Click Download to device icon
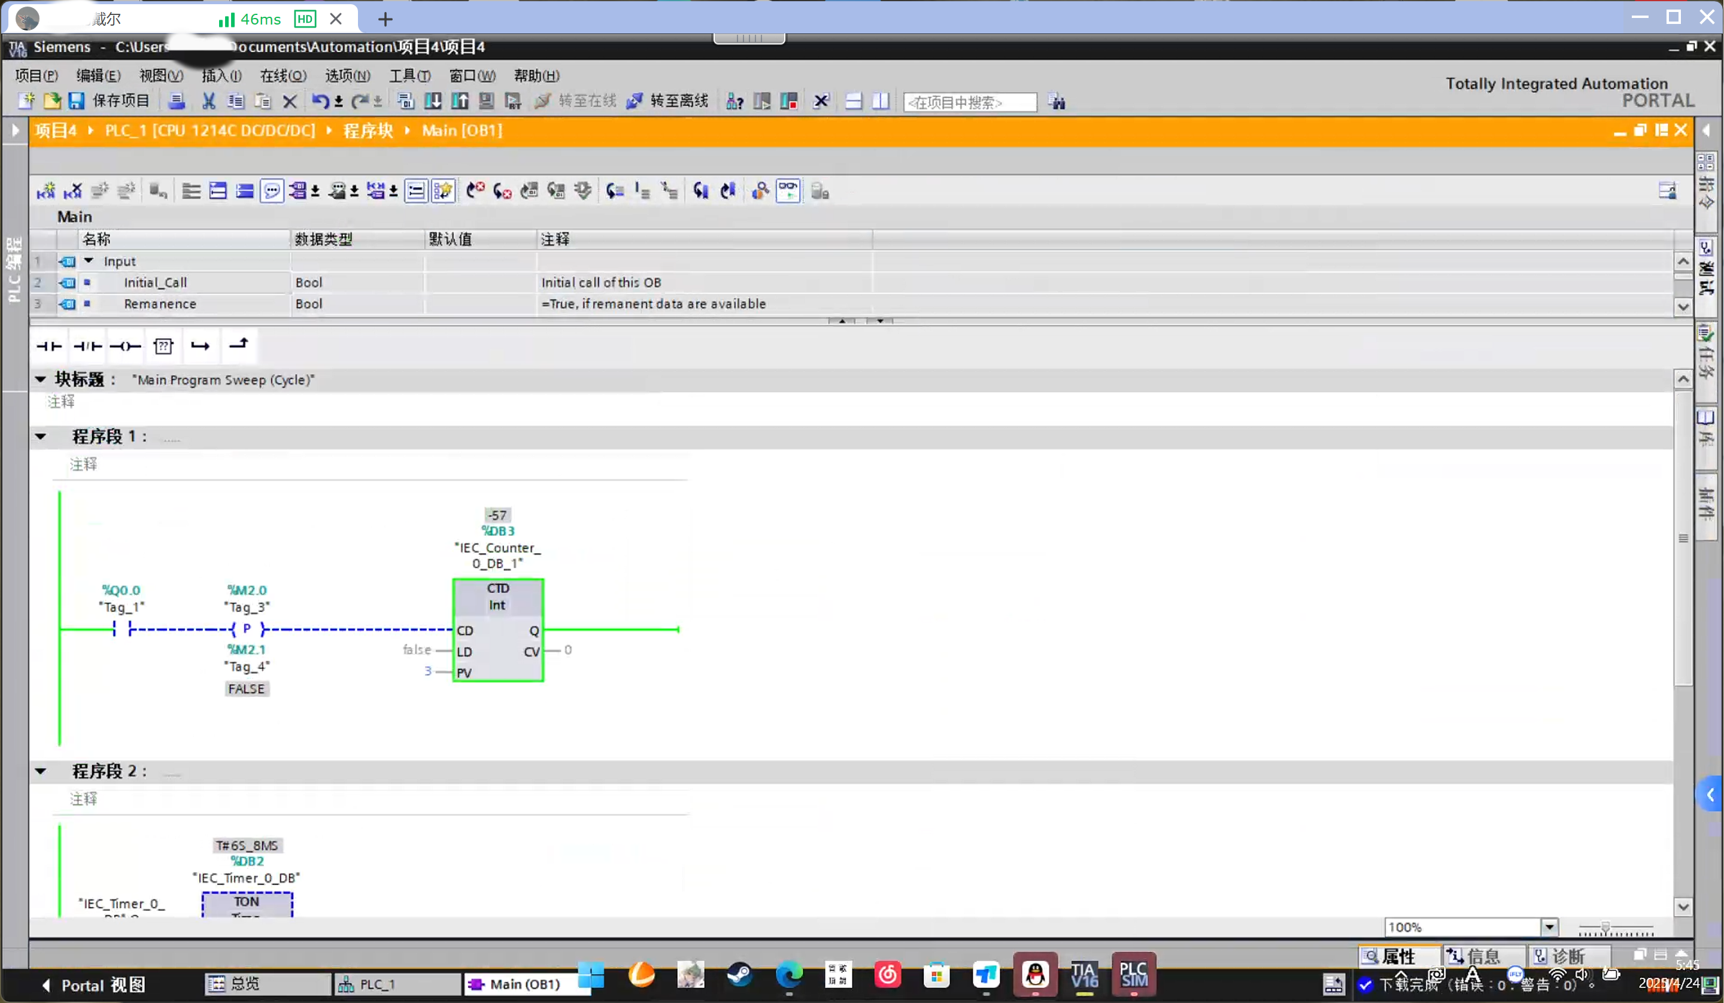This screenshot has height=1003, width=1724. tap(433, 101)
